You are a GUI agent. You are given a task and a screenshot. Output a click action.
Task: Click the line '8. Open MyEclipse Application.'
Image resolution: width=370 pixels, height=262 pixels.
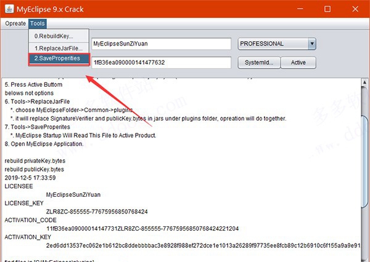(44, 144)
